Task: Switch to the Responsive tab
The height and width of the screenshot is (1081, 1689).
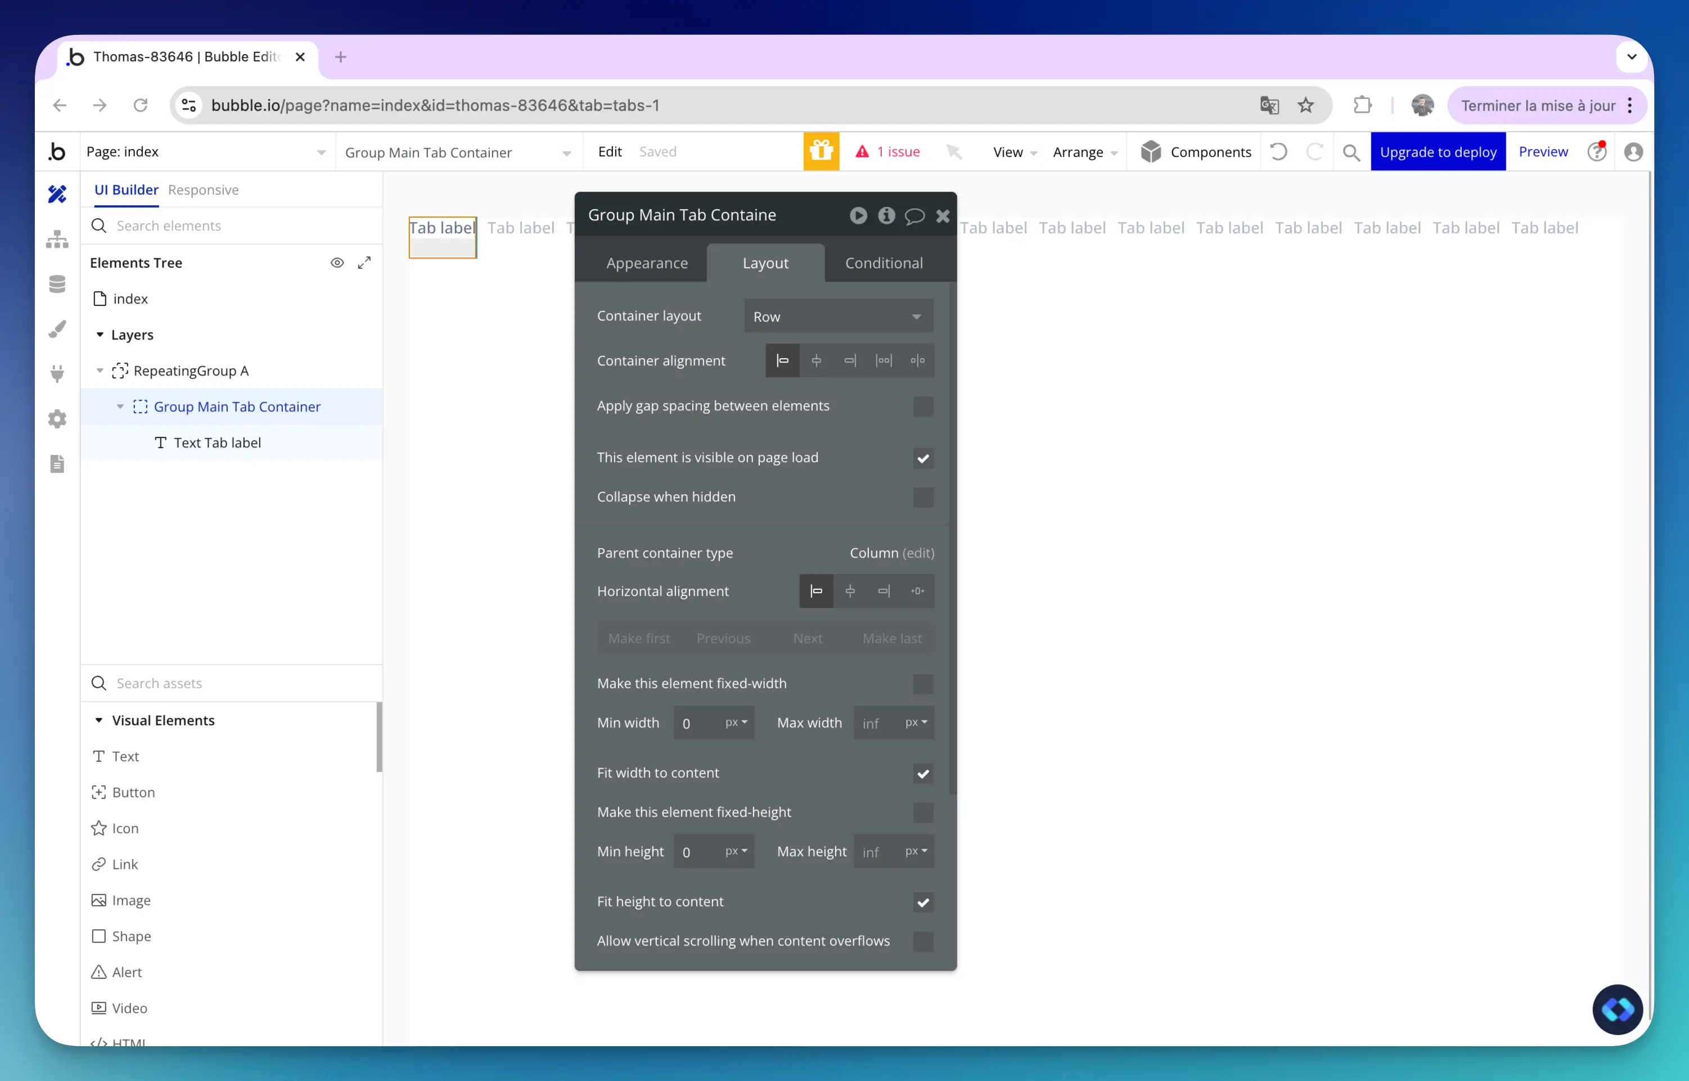Action: (x=203, y=189)
